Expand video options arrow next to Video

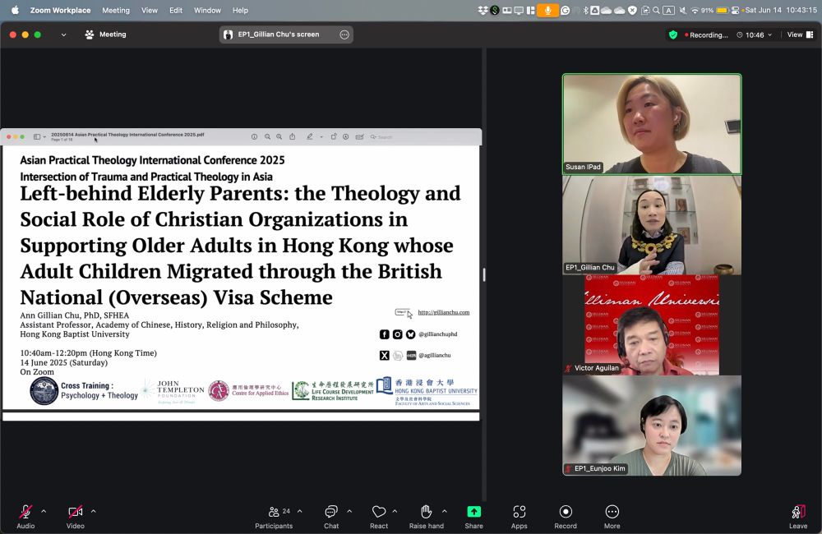tap(94, 511)
